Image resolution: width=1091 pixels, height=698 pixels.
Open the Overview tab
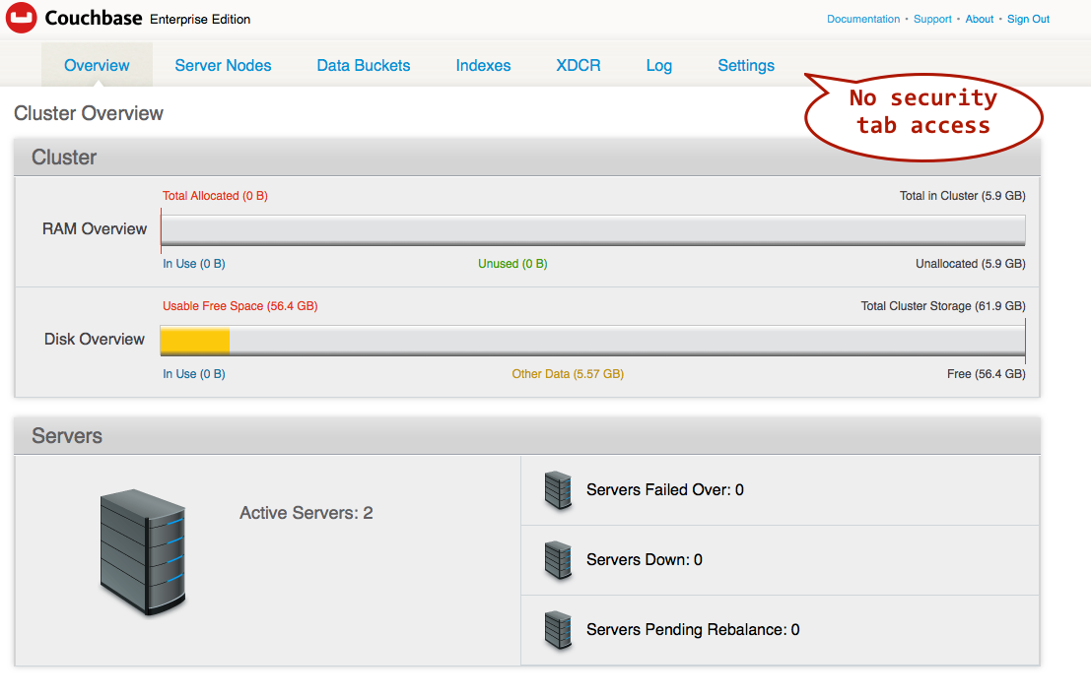click(97, 65)
